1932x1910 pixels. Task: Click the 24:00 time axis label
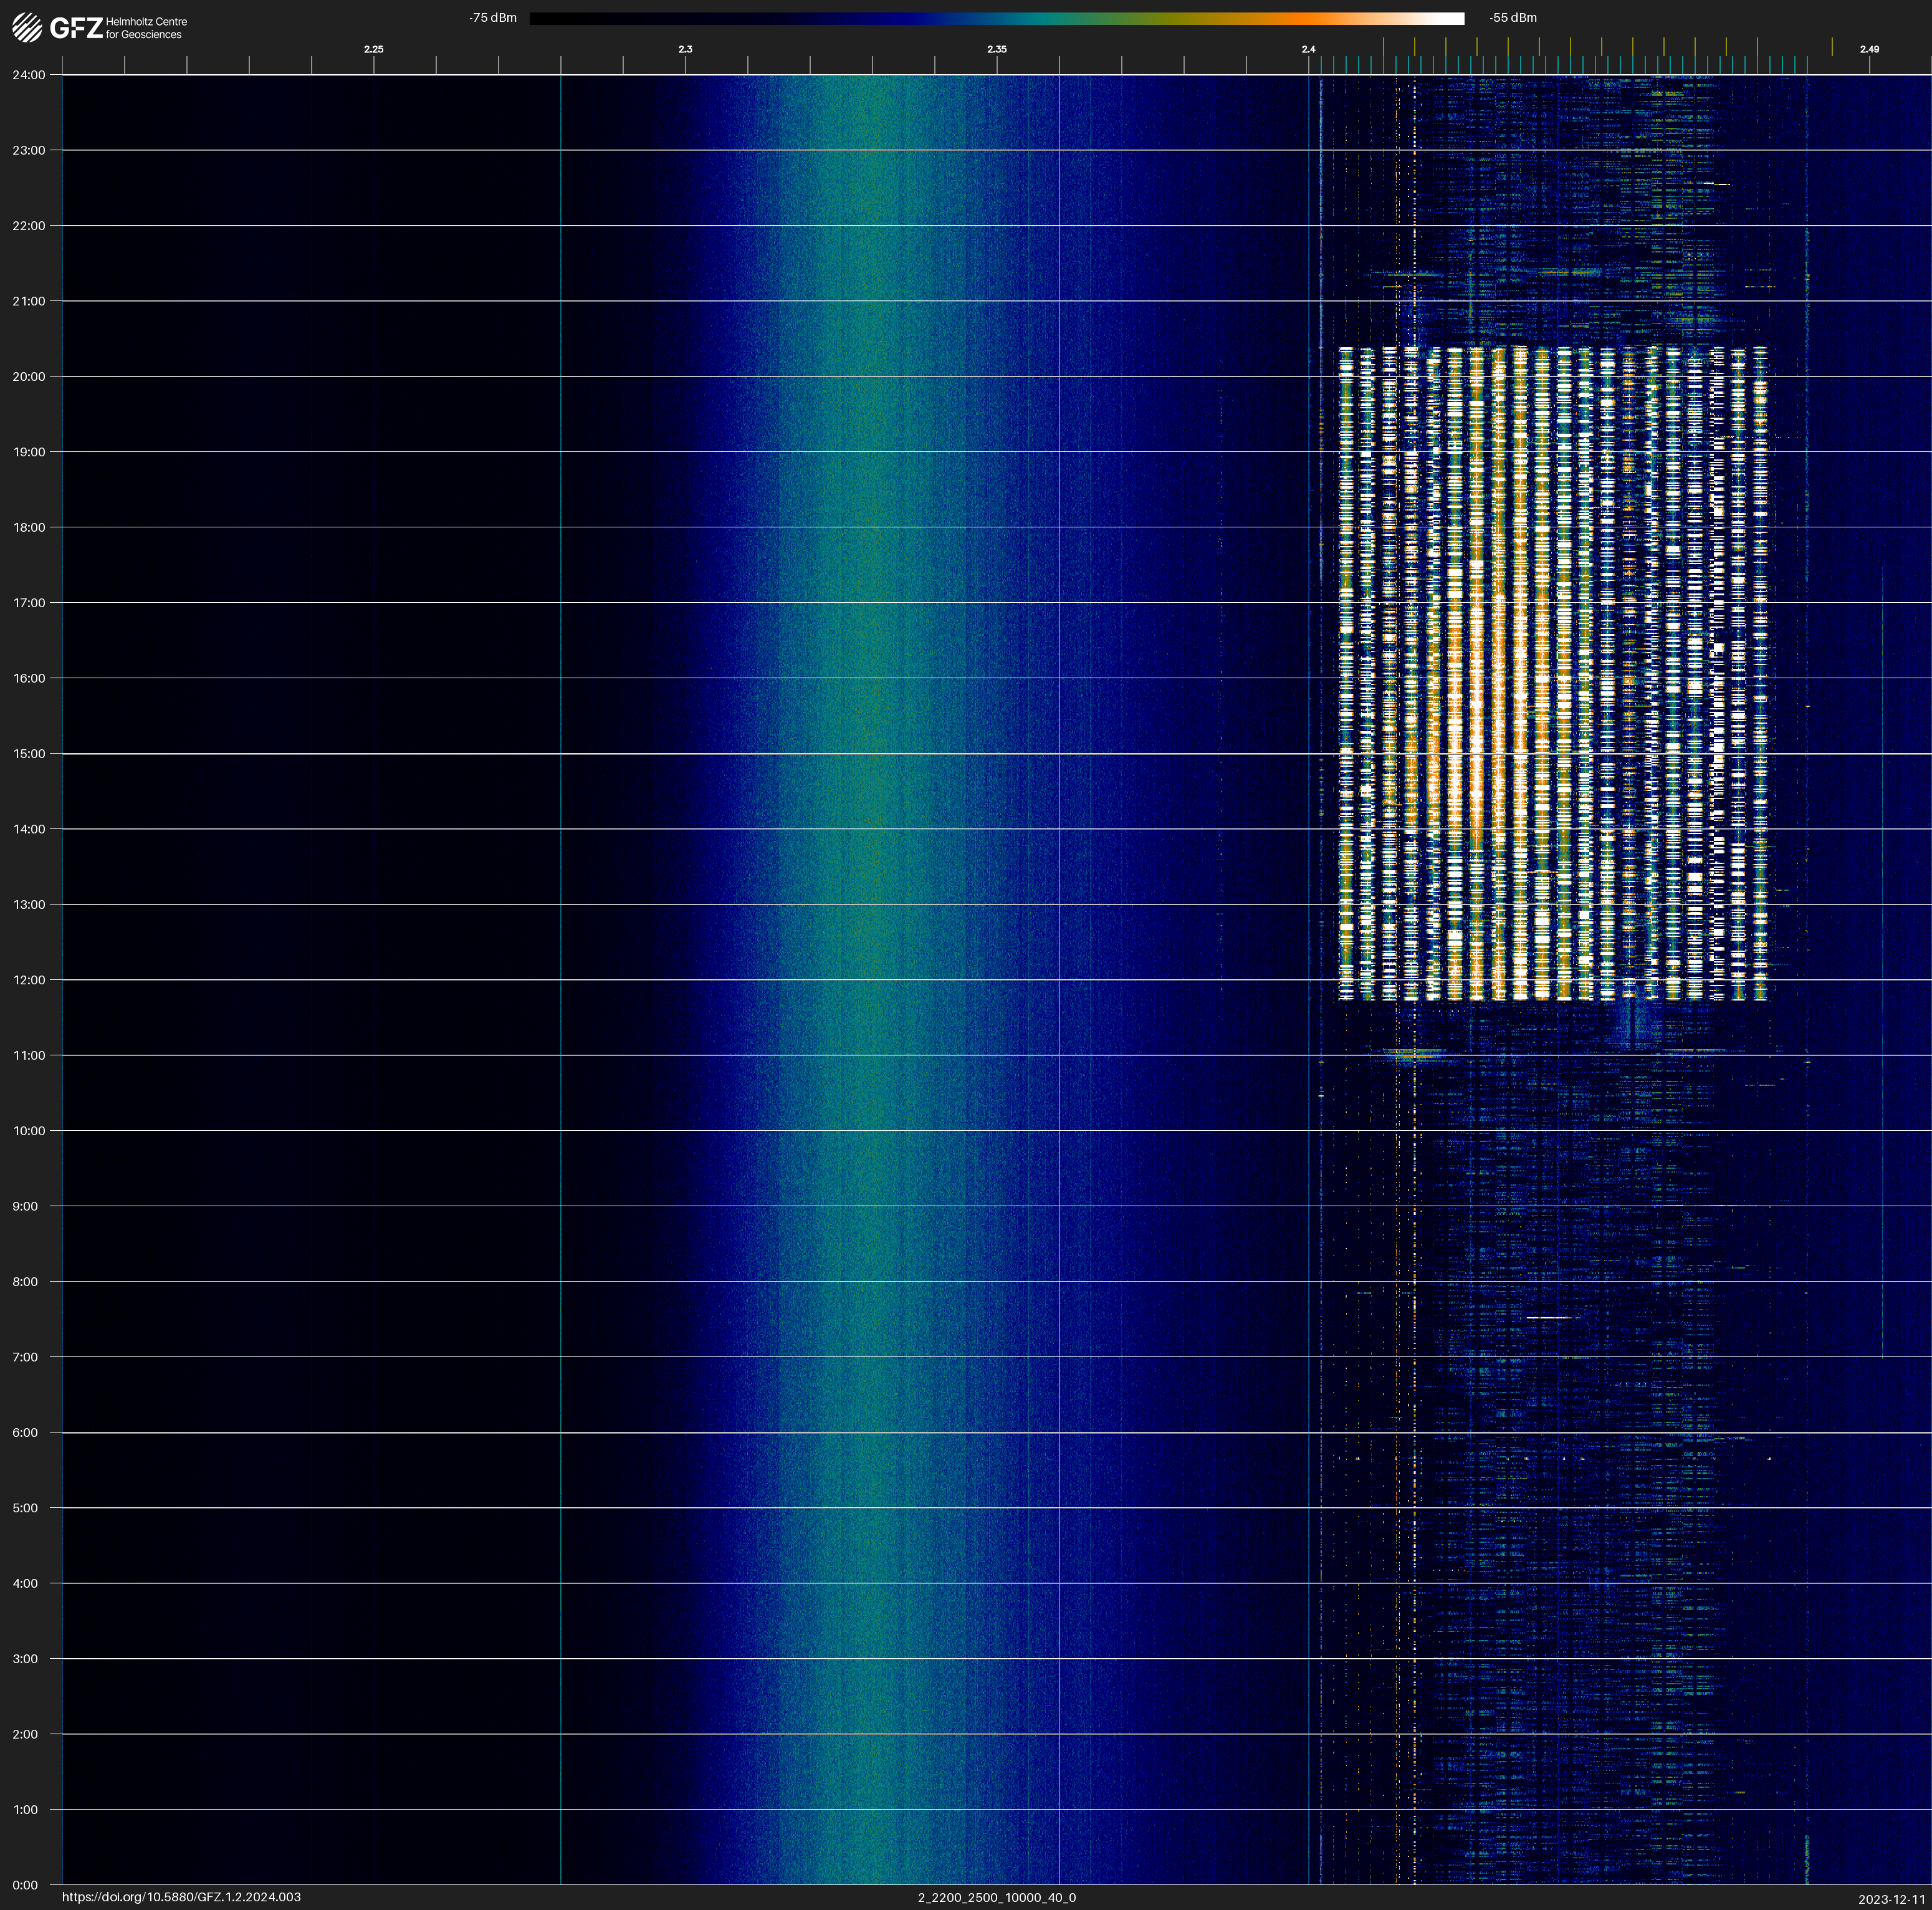29,75
